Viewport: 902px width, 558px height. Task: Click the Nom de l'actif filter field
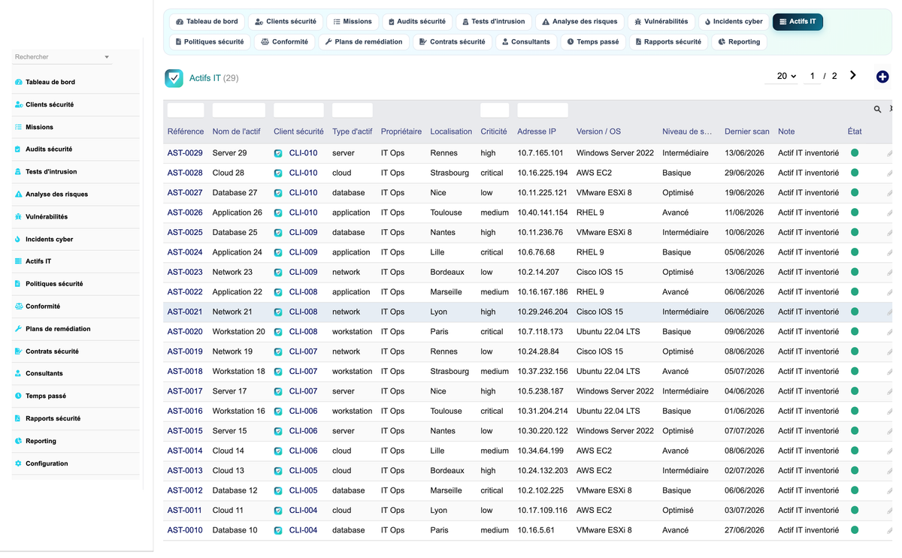(239, 110)
